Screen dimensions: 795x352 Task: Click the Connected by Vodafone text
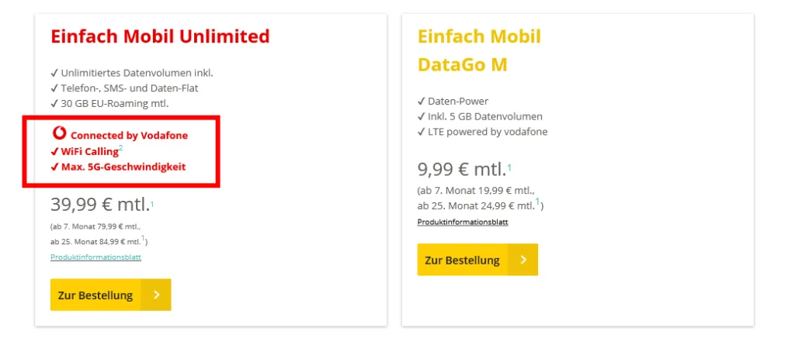coord(130,135)
